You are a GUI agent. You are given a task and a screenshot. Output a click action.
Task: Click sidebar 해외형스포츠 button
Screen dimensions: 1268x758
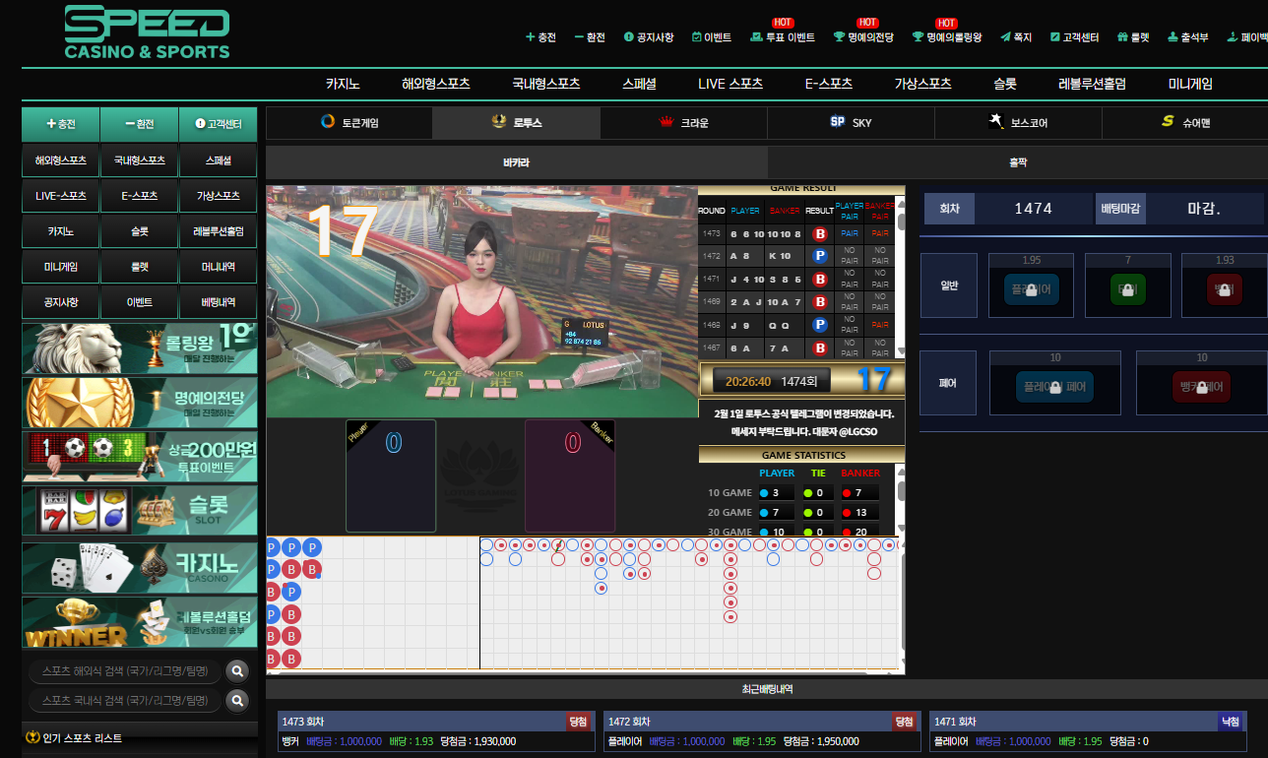point(61,160)
